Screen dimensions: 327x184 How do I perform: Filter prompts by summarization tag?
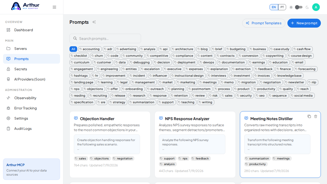click(x=142, y=102)
